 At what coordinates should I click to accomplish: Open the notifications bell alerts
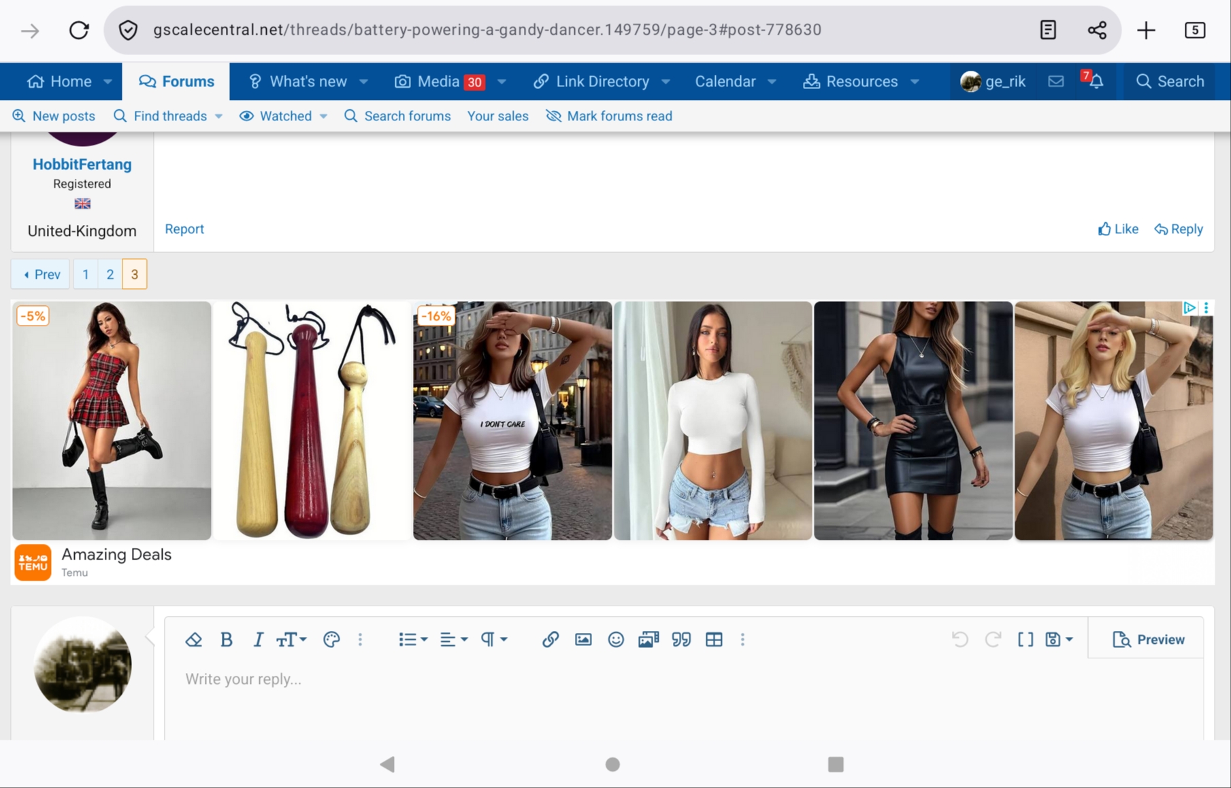1096,82
